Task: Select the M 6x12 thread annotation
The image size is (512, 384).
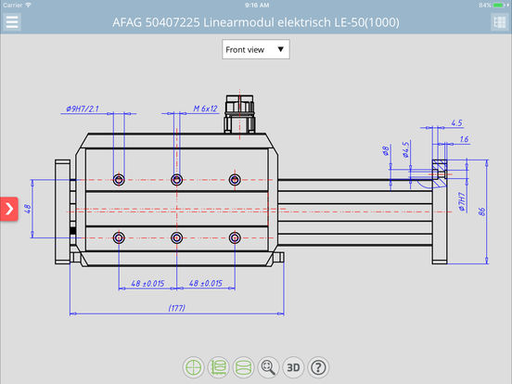Action: 205,109
